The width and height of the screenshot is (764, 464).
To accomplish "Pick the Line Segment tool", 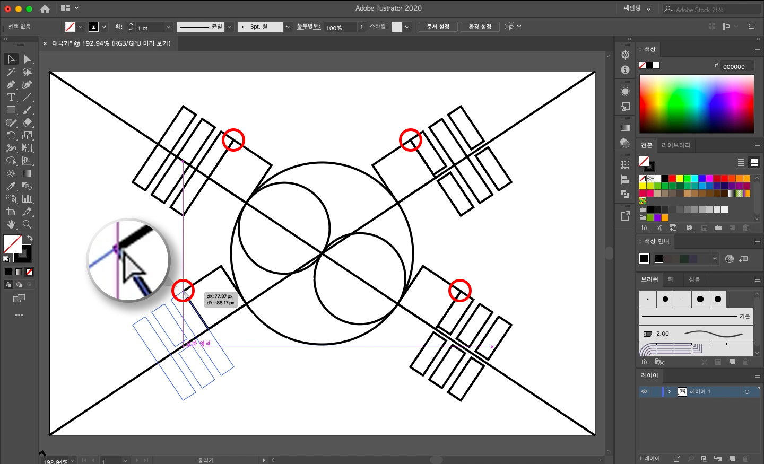I will point(28,97).
